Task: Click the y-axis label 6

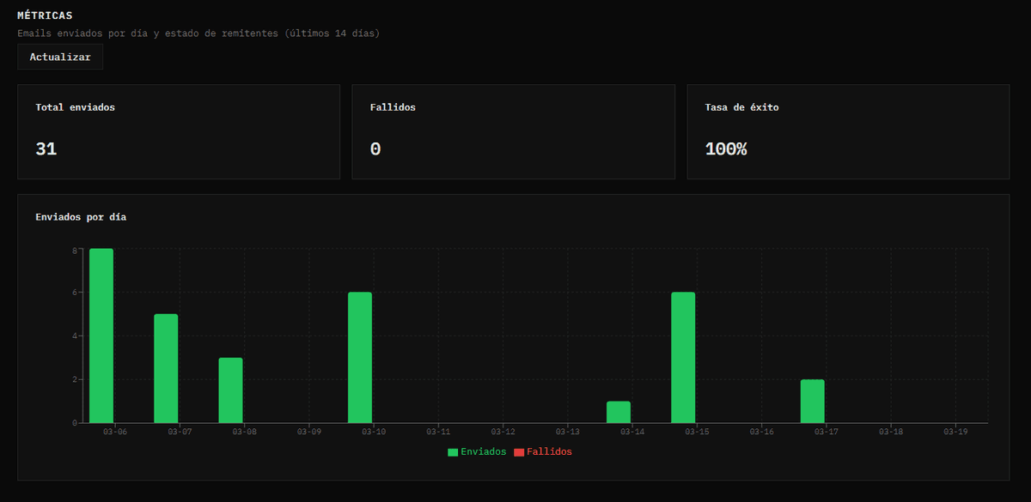Action: pos(75,293)
